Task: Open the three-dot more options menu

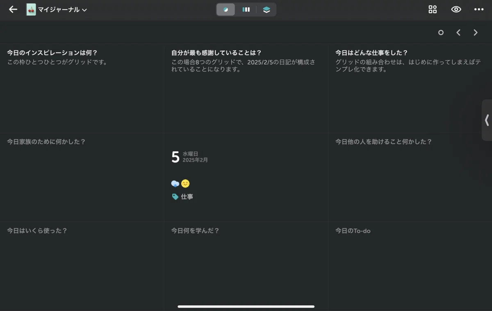Action: click(x=479, y=9)
